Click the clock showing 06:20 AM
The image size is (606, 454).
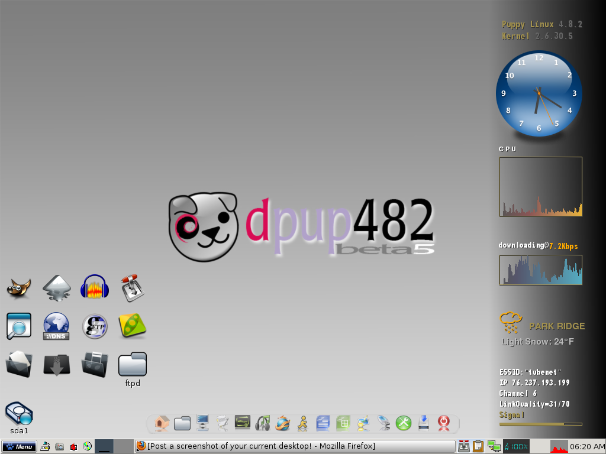pos(585,446)
